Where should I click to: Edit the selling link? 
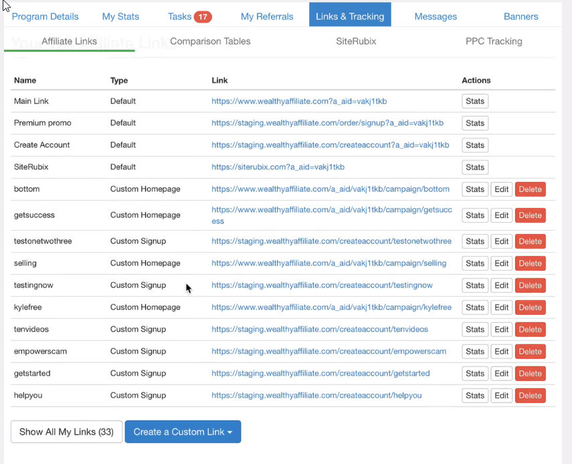(x=502, y=263)
